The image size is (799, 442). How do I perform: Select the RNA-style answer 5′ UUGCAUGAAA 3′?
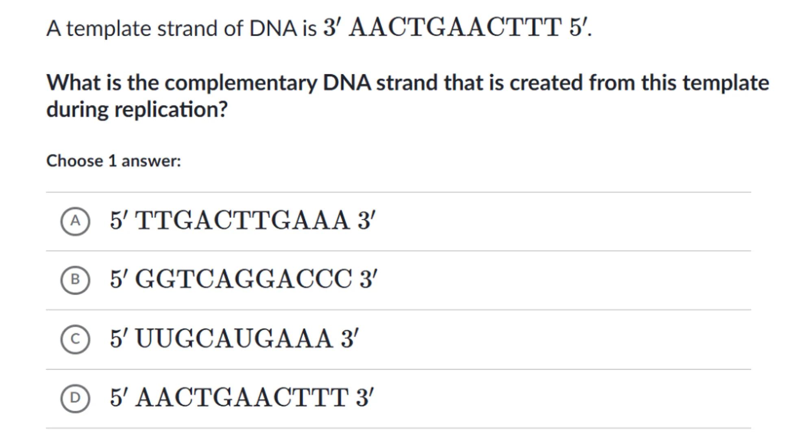pyautogui.click(x=234, y=338)
